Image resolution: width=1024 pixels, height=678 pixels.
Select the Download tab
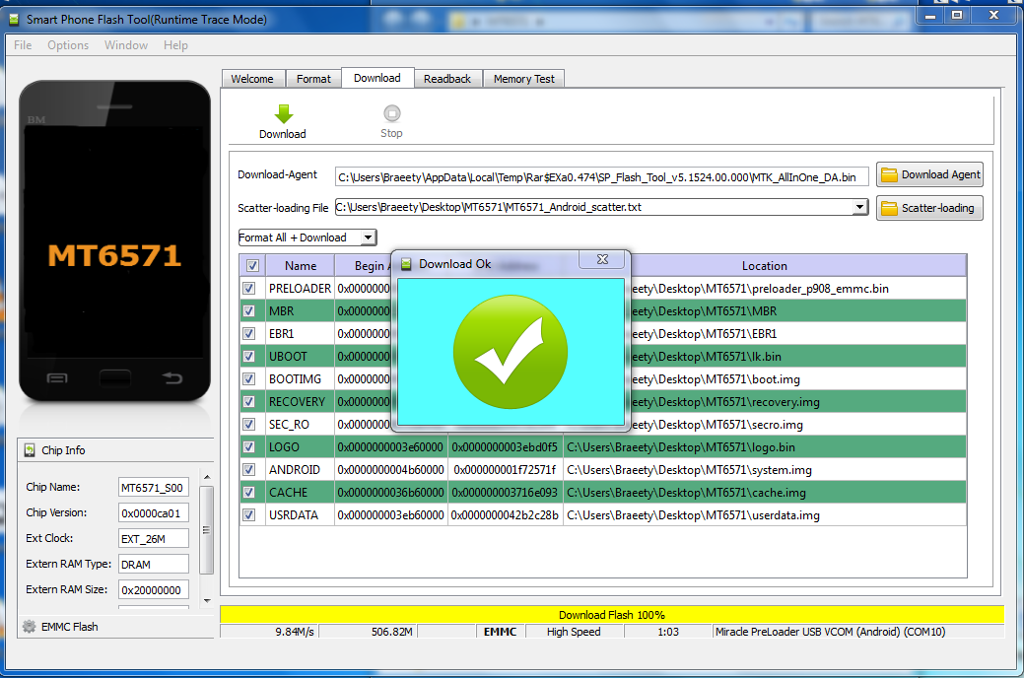click(377, 78)
